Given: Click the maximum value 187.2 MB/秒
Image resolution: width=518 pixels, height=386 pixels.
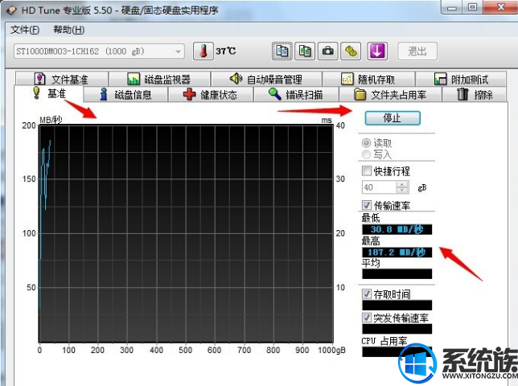Looking at the screenshot, I should 397,253.
